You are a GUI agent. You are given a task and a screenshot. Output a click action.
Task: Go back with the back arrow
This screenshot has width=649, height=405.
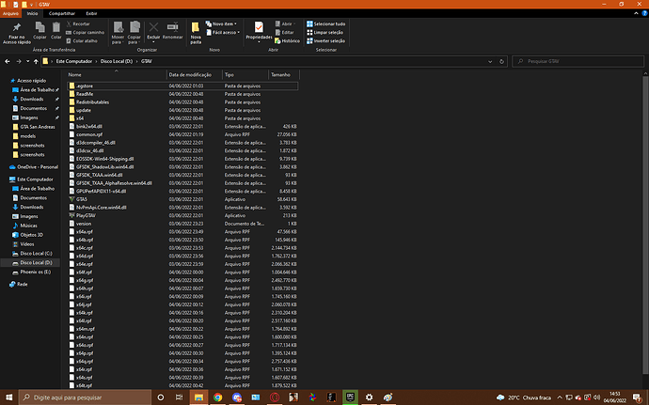pos(8,61)
